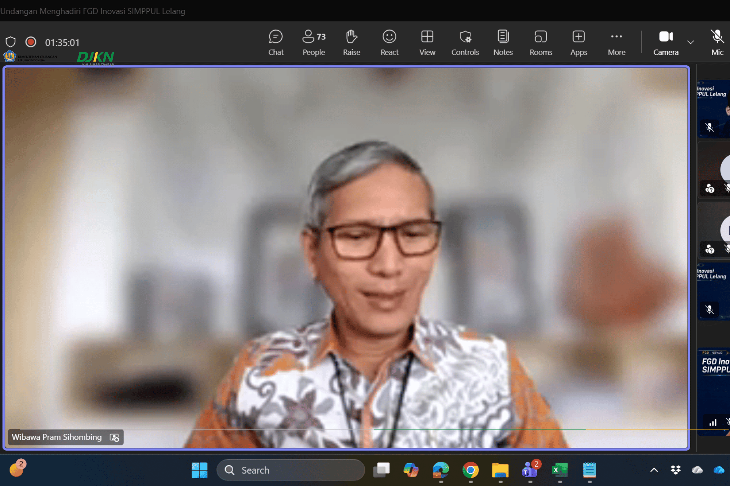The image size is (730, 486).
Task: Open the widgets icon with badge 2
Action: [18, 468]
